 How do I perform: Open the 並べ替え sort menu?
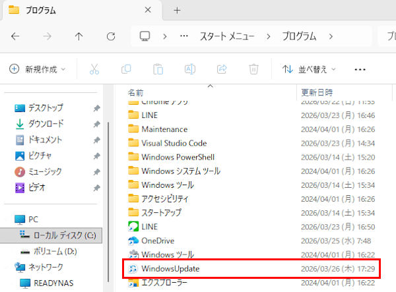click(309, 69)
